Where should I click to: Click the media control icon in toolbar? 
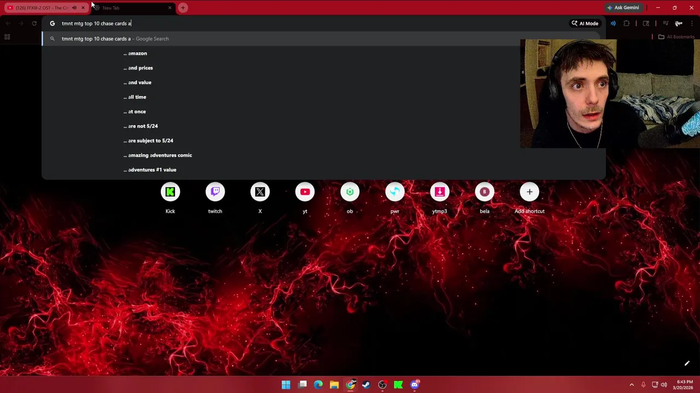[x=666, y=23]
